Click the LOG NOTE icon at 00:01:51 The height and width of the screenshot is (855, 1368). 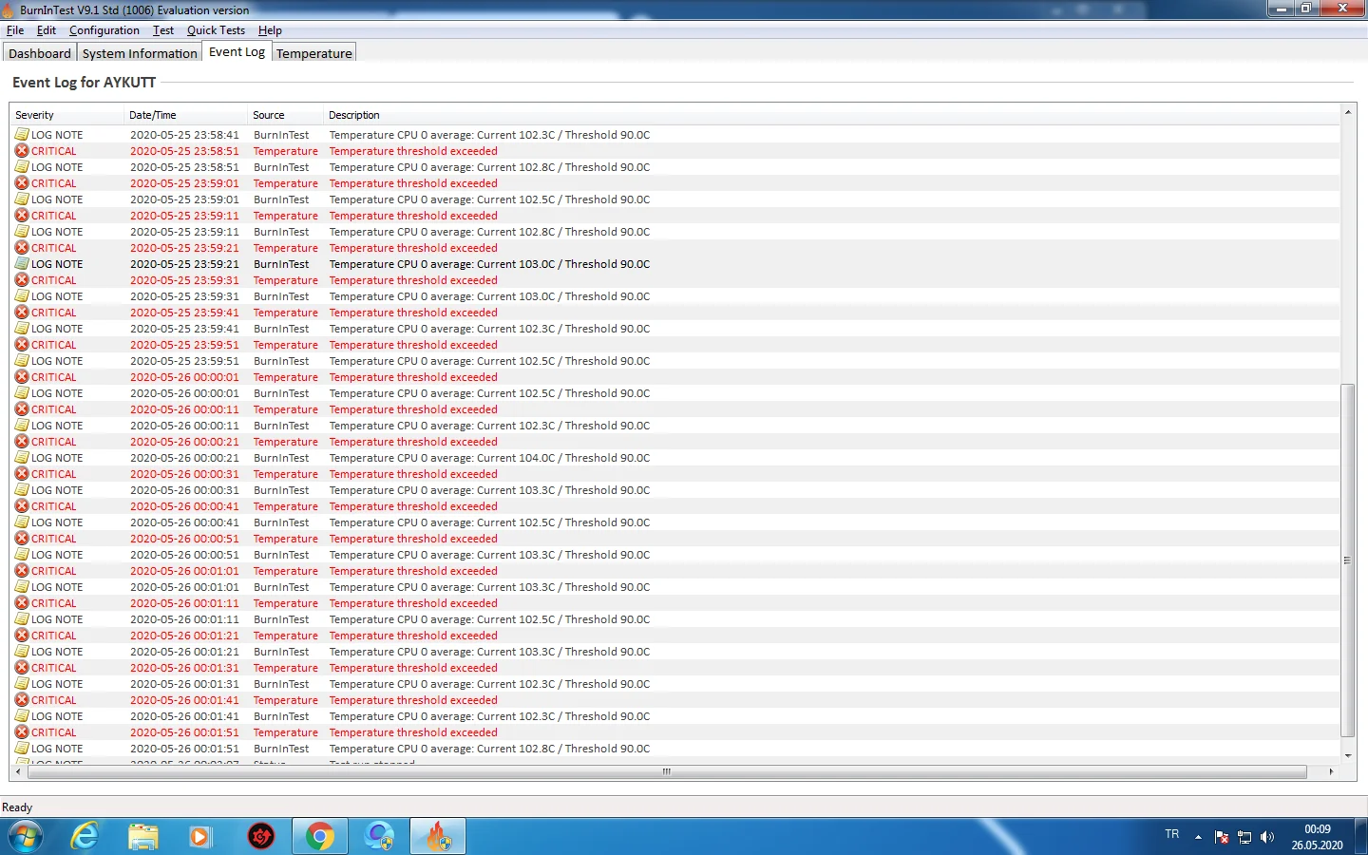click(22, 748)
